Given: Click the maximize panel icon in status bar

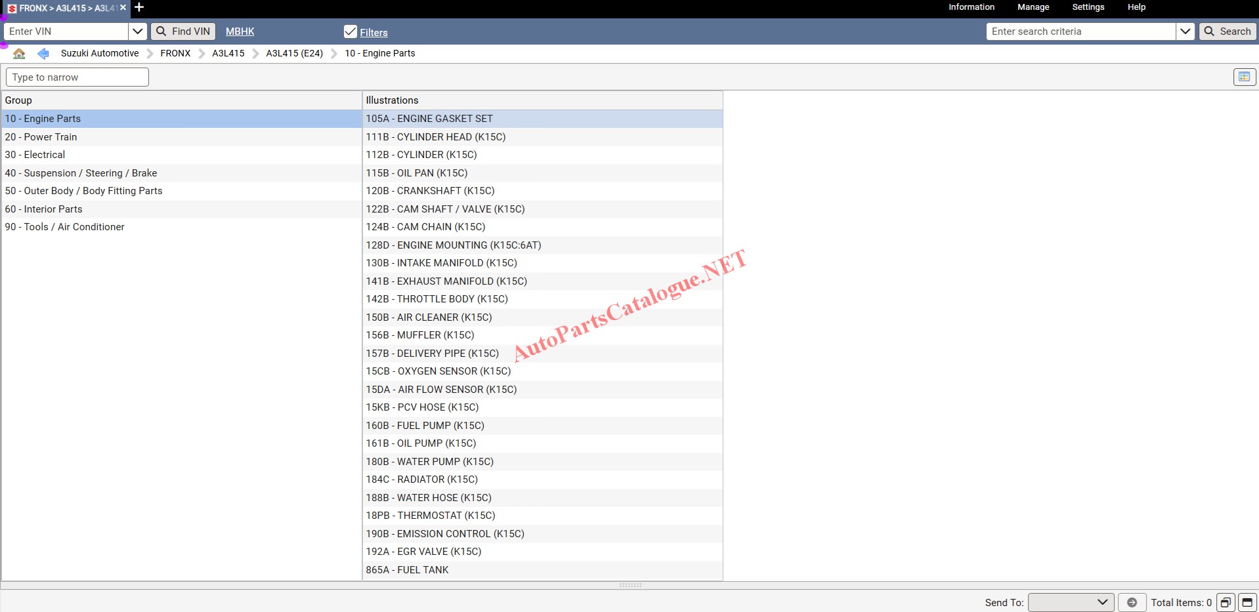Looking at the screenshot, I should [1247, 602].
